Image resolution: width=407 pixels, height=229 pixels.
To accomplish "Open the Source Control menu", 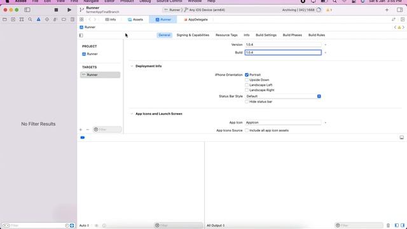I will coord(169,1).
